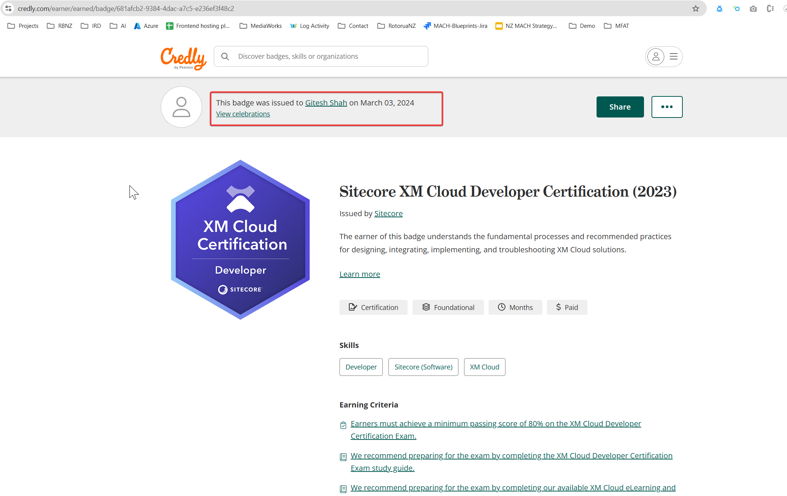Open Frontend hosting pl... bookmark
The width and height of the screenshot is (787, 496).
198,26
